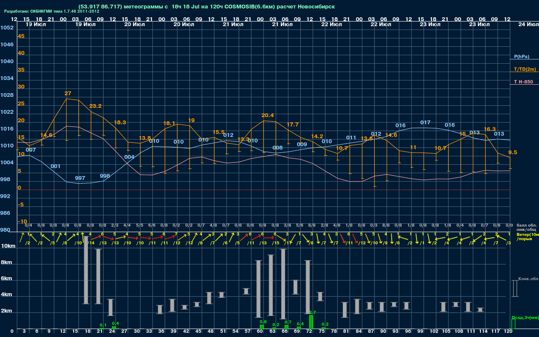
Task: Click the final temperature value 9.5
Action: coord(513,152)
